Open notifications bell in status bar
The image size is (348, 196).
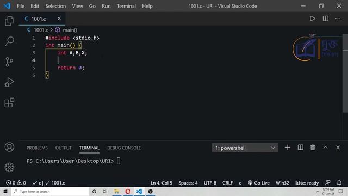tap(339, 183)
